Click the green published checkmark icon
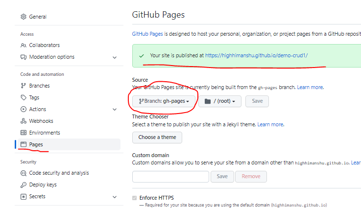 click(x=142, y=56)
